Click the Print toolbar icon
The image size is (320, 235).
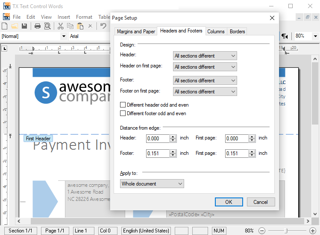[x=38, y=26]
